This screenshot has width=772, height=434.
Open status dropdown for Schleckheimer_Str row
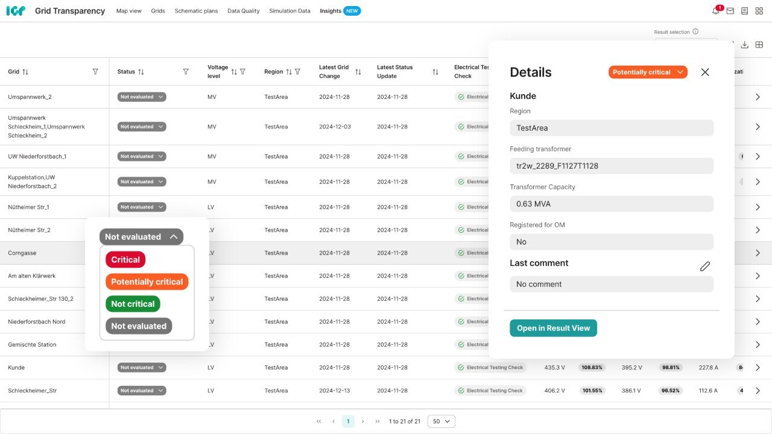pos(142,391)
